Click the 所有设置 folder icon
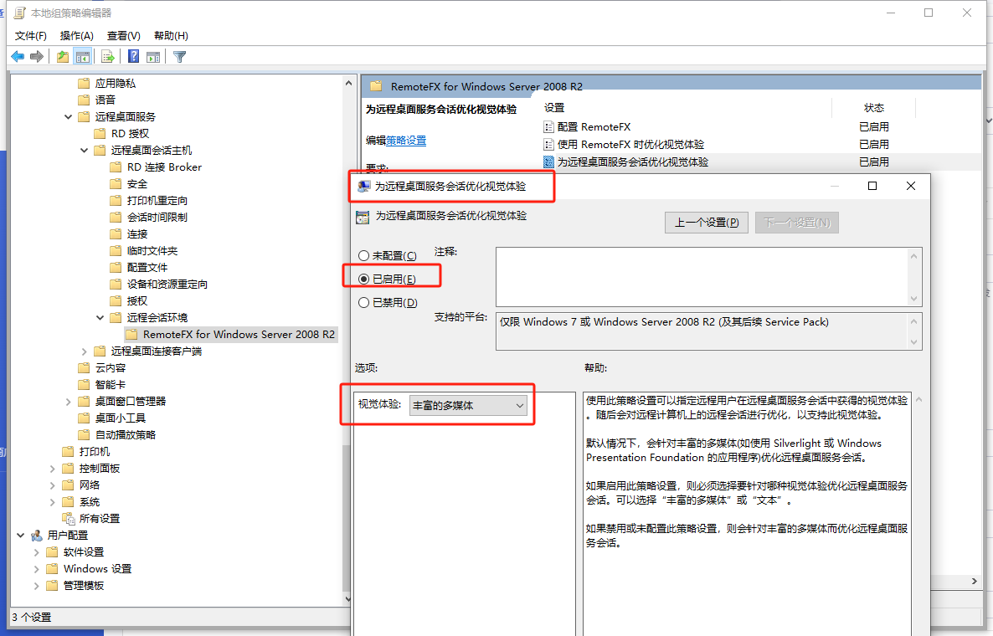The width and height of the screenshot is (993, 636). pos(69,518)
